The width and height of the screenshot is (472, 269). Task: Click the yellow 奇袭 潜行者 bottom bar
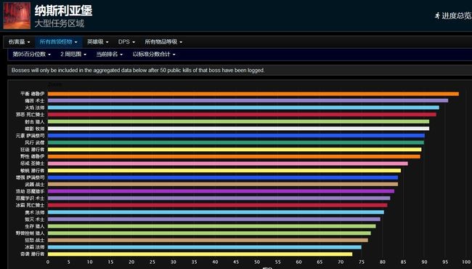point(200,254)
